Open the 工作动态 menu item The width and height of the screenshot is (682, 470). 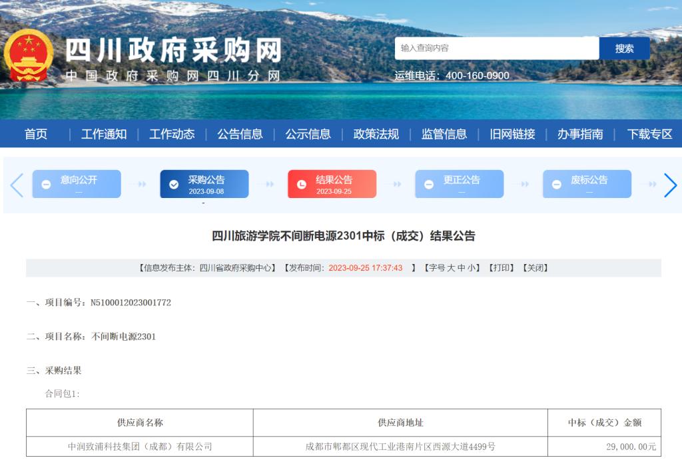(172, 134)
